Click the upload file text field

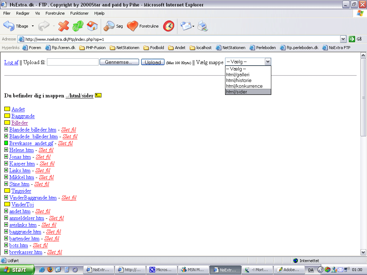point(73,62)
